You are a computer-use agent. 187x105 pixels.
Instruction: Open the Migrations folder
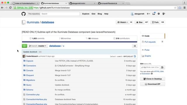pos(30,80)
